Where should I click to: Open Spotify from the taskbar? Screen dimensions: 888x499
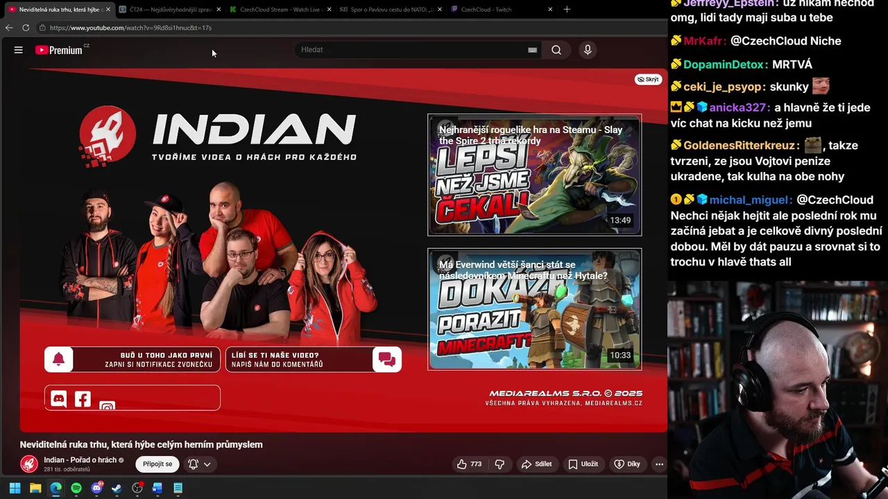pos(76,488)
